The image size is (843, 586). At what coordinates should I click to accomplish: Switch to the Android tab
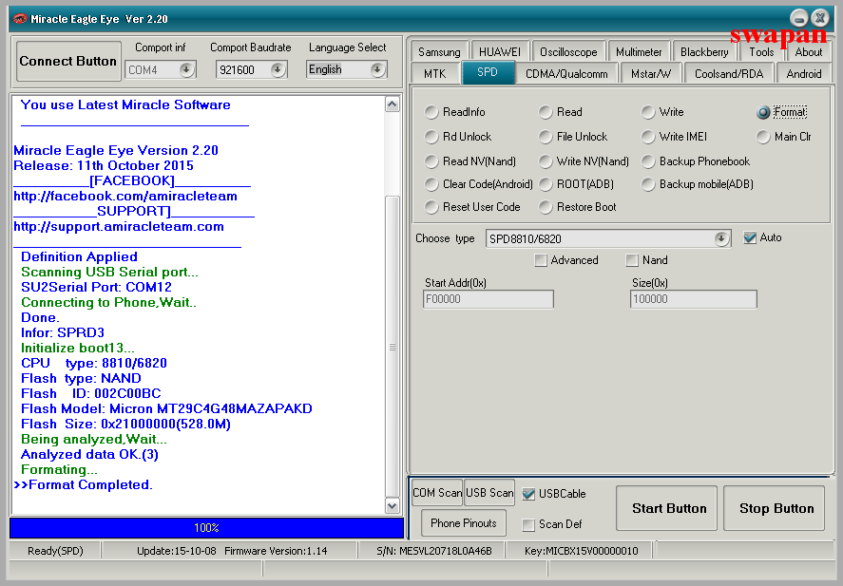pos(804,73)
